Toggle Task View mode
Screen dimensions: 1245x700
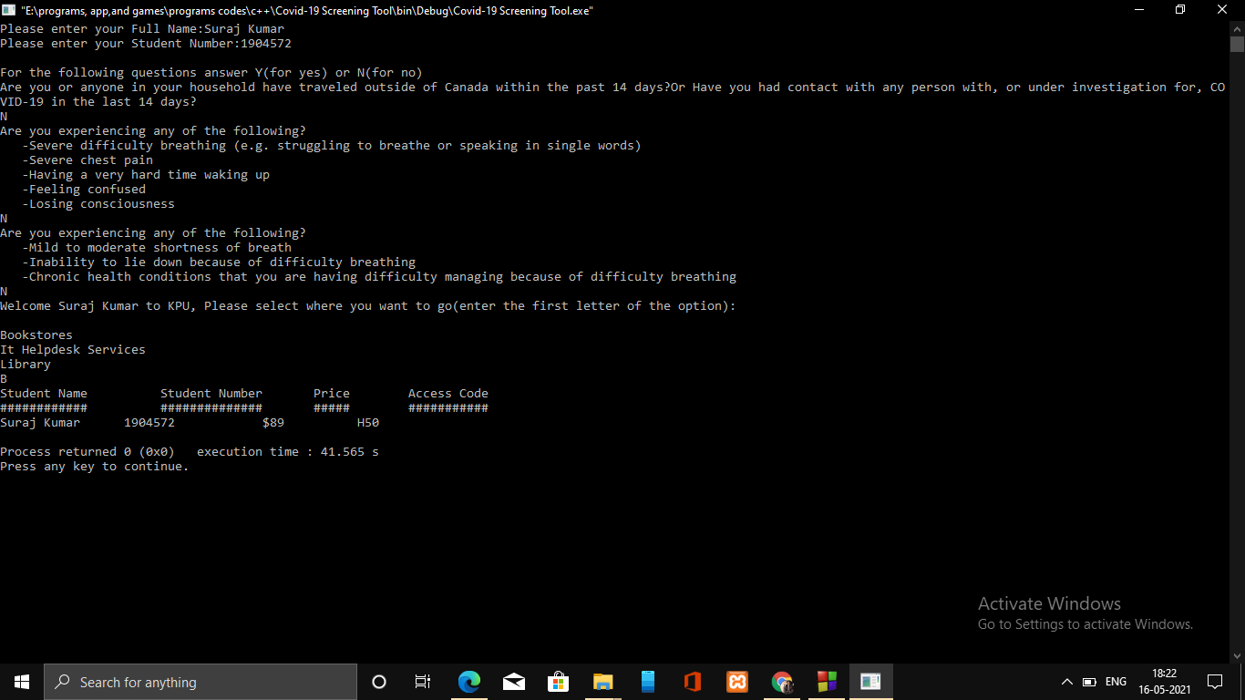[422, 681]
